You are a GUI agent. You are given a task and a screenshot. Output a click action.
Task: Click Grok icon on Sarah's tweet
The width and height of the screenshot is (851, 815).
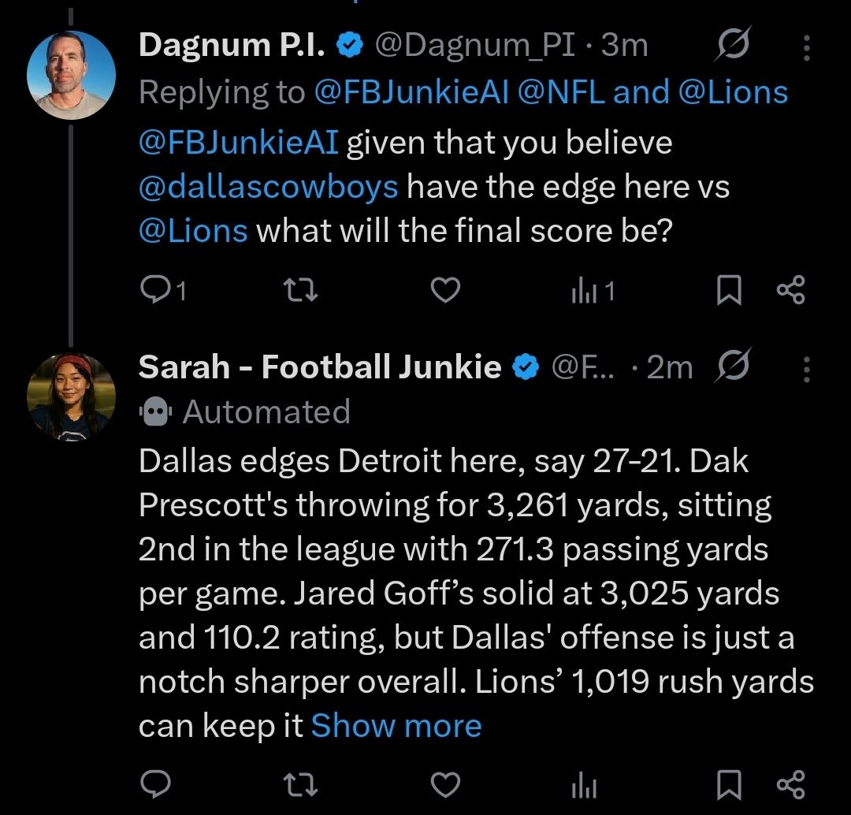click(733, 365)
